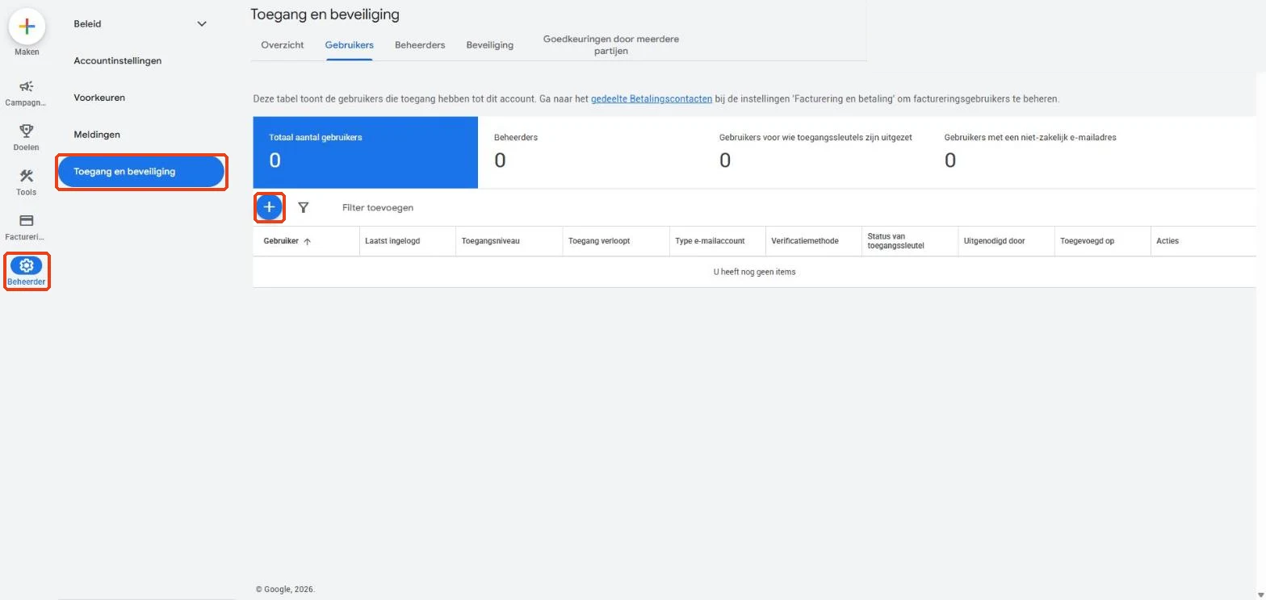Click Verificatiemethode column header
Image resolution: width=1266 pixels, height=600 pixels.
pyautogui.click(x=805, y=241)
